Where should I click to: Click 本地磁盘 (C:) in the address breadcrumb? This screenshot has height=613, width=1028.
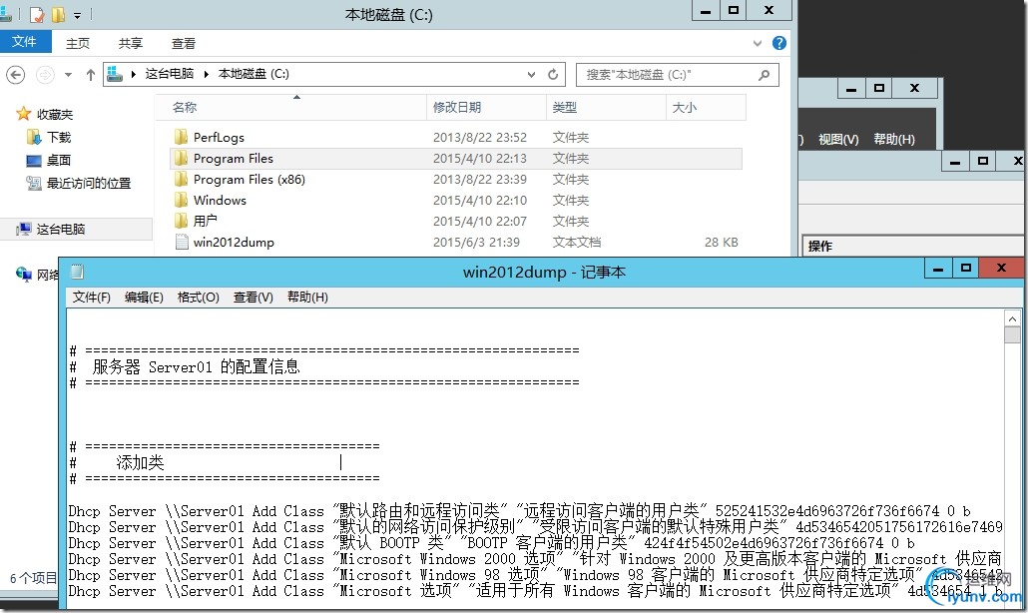254,74
